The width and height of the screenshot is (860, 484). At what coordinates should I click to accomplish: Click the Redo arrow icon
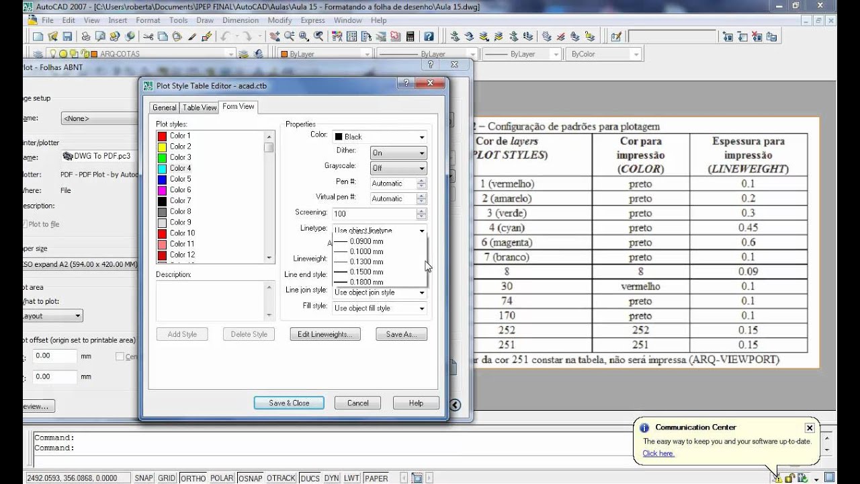(x=248, y=36)
